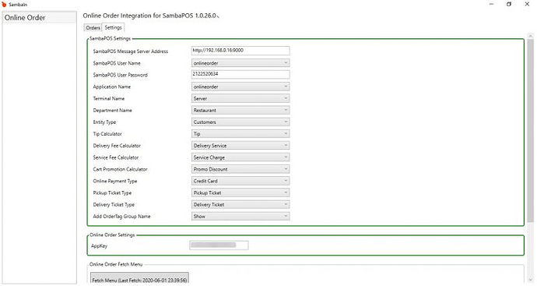Open Online Order in sidebar
This screenshot has height=286, width=537.
[x=40, y=17]
